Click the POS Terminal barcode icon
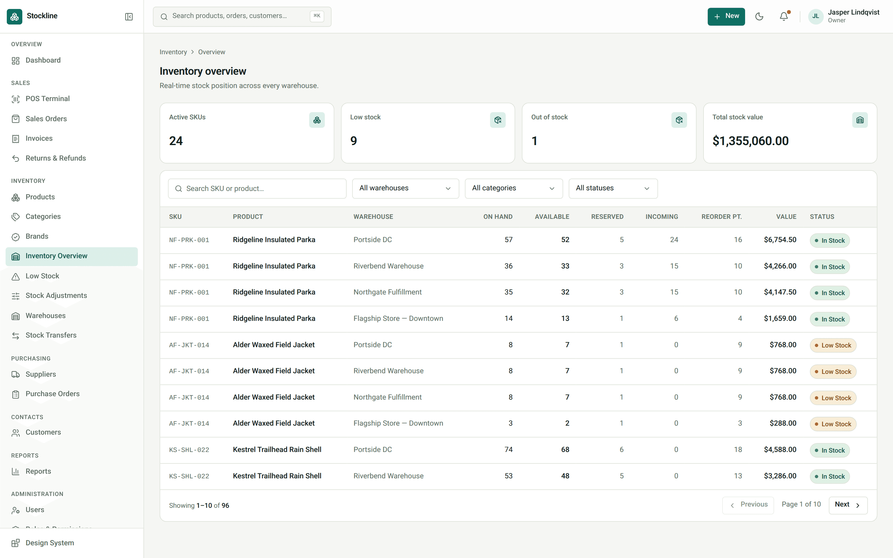The image size is (893, 558). [16, 99]
